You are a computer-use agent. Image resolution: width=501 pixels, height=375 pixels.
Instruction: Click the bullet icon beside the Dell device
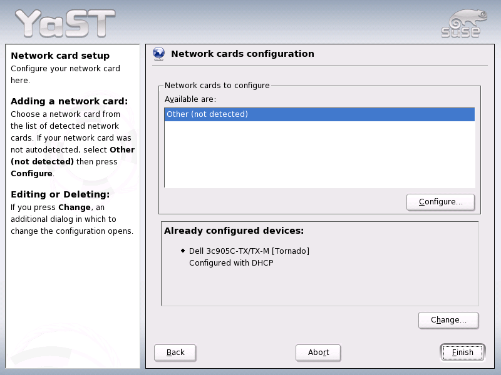point(182,251)
